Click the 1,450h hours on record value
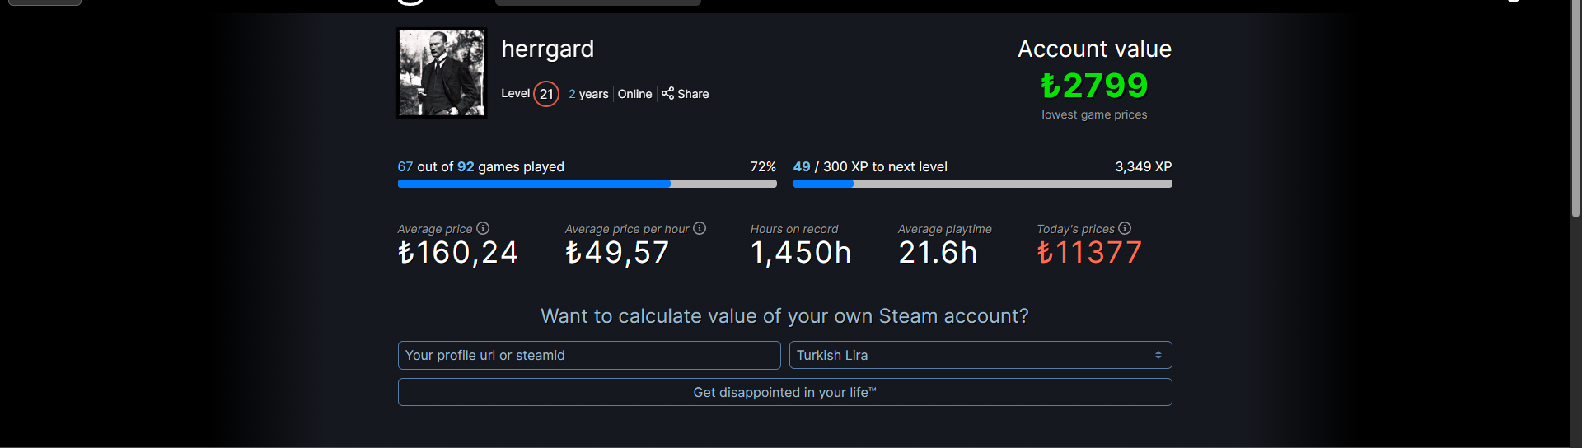The height and width of the screenshot is (448, 1582). point(800,253)
